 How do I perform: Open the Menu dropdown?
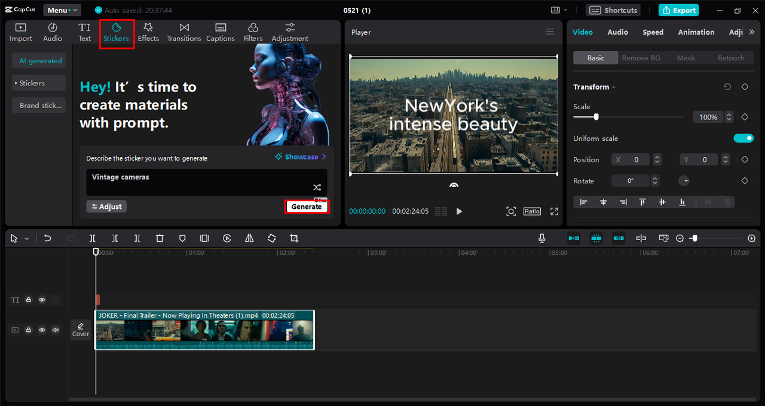pyautogui.click(x=62, y=10)
